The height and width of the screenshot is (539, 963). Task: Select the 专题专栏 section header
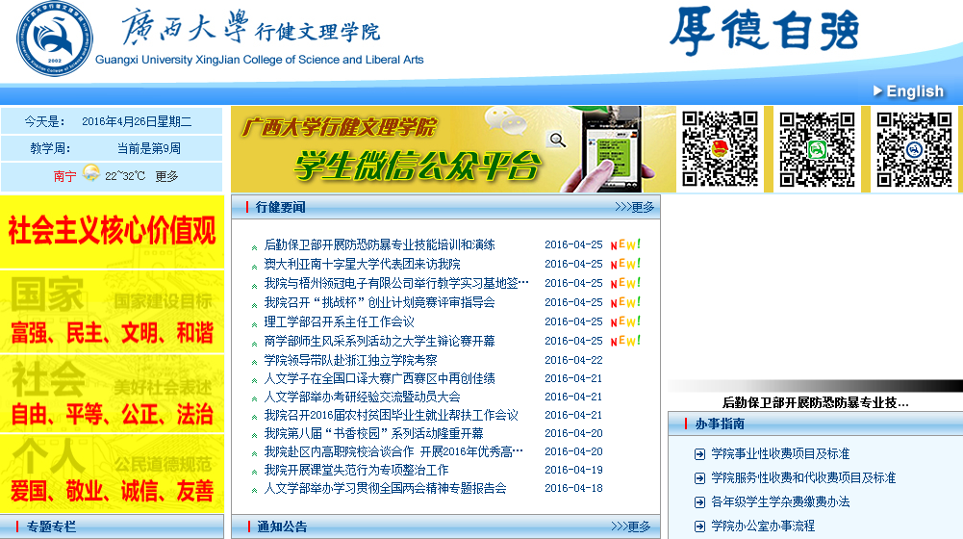[x=52, y=526]
